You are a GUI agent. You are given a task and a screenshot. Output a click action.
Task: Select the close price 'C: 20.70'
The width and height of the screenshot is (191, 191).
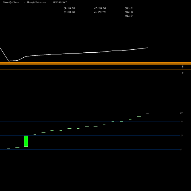click(69, 12)
